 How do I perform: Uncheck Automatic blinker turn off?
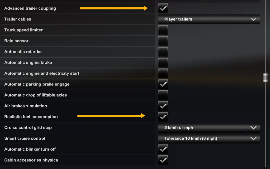[x=163, y=149]
